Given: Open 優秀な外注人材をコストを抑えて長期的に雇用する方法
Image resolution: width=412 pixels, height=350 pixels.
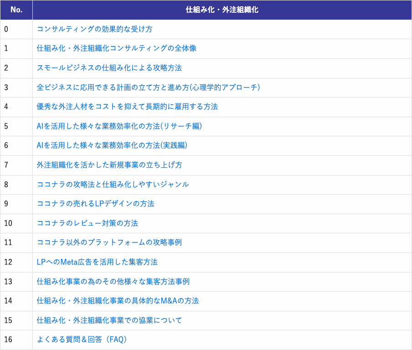Looking at the screenshot, I should click(x=127, y=107).
